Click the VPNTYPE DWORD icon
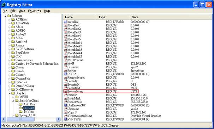214x129 pixels. 66,119
